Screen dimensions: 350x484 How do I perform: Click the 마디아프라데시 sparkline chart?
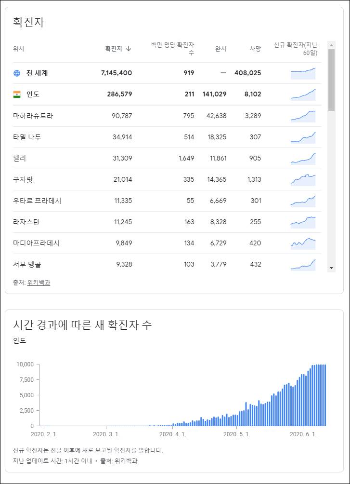(x=303, y=243)
